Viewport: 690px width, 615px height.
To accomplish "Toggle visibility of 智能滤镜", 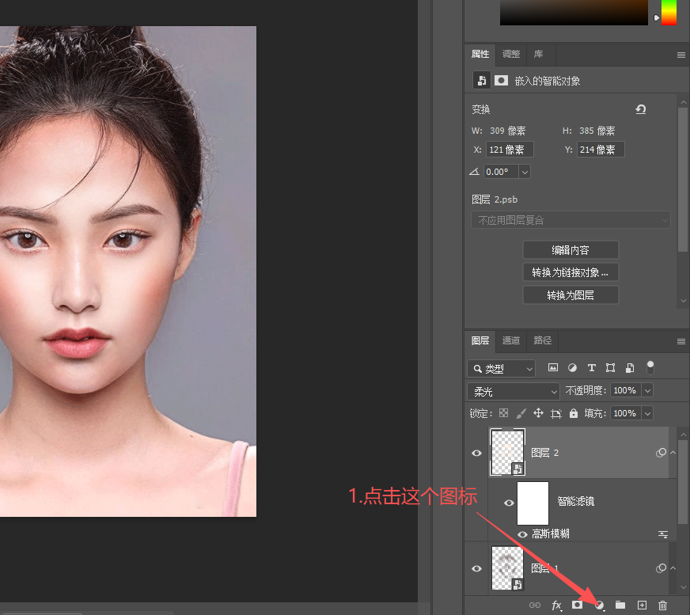I will point(509,503).
